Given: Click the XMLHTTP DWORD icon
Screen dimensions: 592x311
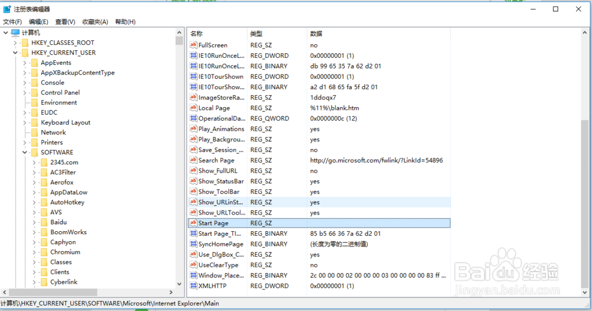Looking at the screenshot, I should pos(194,286).
